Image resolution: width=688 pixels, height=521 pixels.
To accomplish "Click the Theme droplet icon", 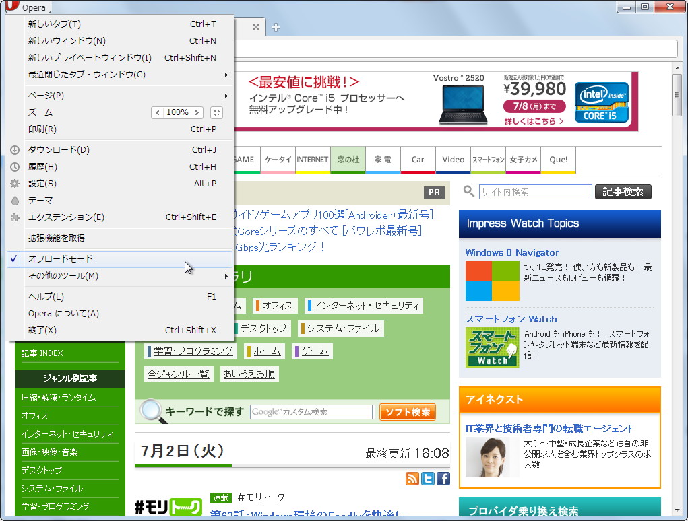I will coord(15,200).
